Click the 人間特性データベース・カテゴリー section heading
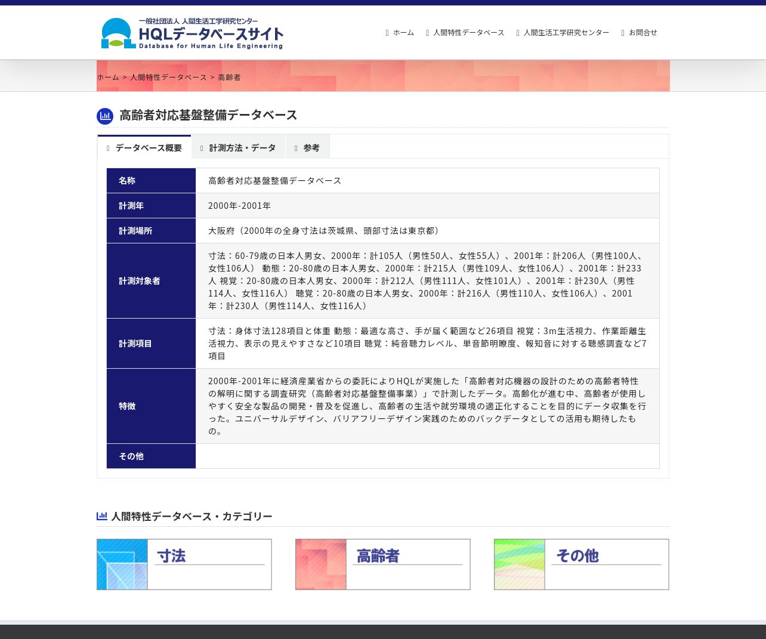This screenshot has height=639, width=766. tap(191, 516)
